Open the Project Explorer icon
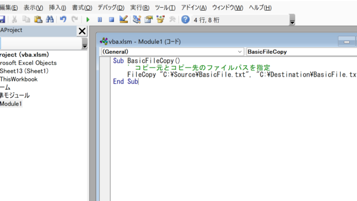The width and height of the screenshot is (357, 201). pyautogui.click(x=137, y=20)
